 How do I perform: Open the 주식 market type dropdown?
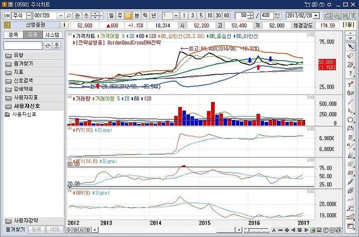click(x=29, y=16)
